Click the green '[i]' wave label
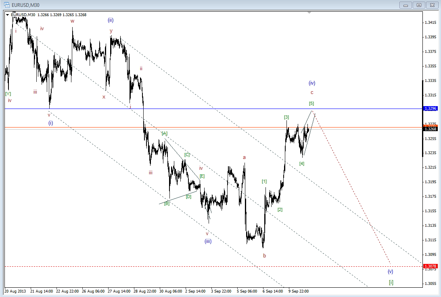Viewport: 441px width, 297px height. [x=391, y=282]
